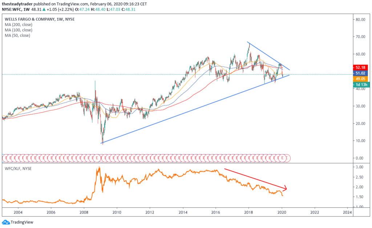
Task: Click the green up-triangle beside the 48.31 price
Action: (x=44, y=9)
